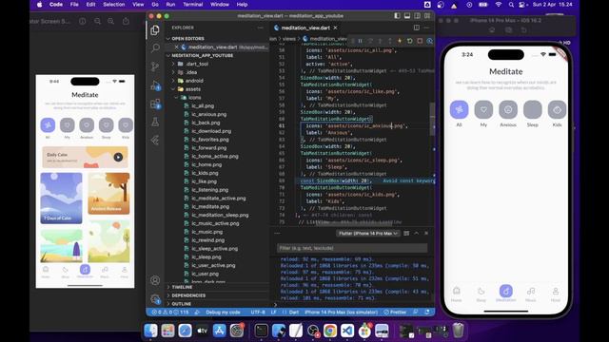Toggle primary side bar layout button in title bar
Viewport: 609px width, 342px height.
pyautogui.click(x=397, y=16)
